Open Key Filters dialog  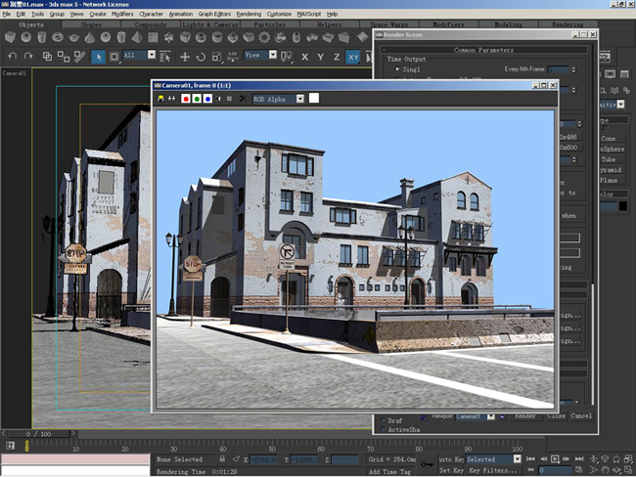pyautogui.click(x=493, y=470)
